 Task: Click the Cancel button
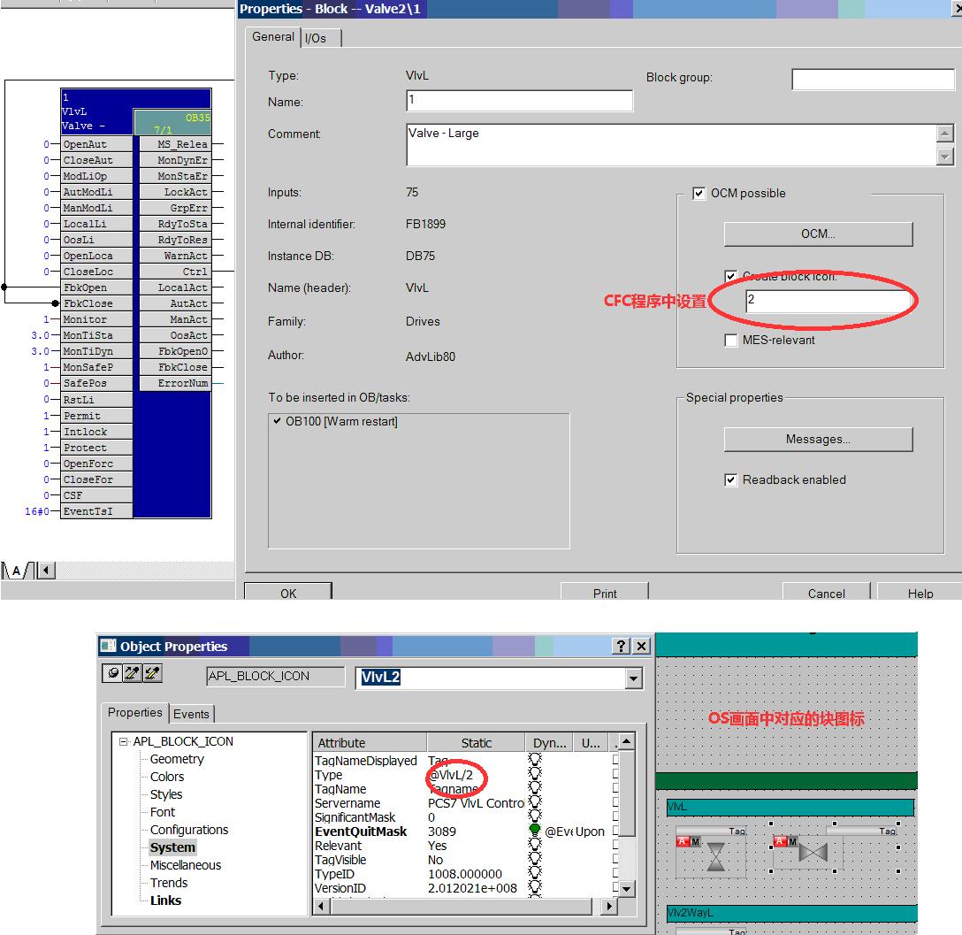point(827,592)
